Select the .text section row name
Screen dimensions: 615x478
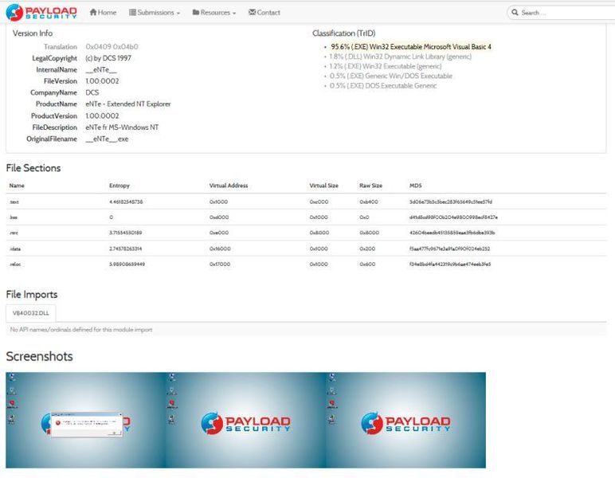(14, 202)
